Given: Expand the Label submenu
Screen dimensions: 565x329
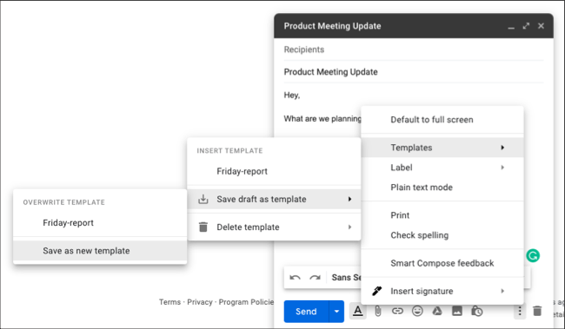Looking at the screenshot, I should [x=442, y=168].
